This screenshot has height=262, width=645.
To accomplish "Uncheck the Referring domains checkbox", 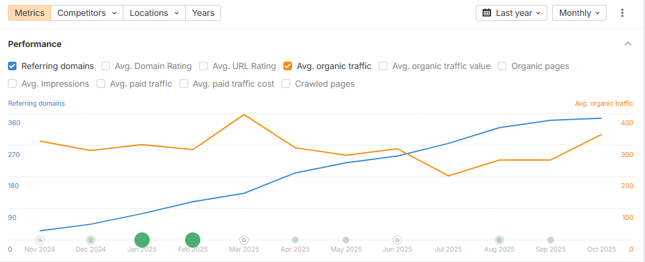I will pos(12,66).
